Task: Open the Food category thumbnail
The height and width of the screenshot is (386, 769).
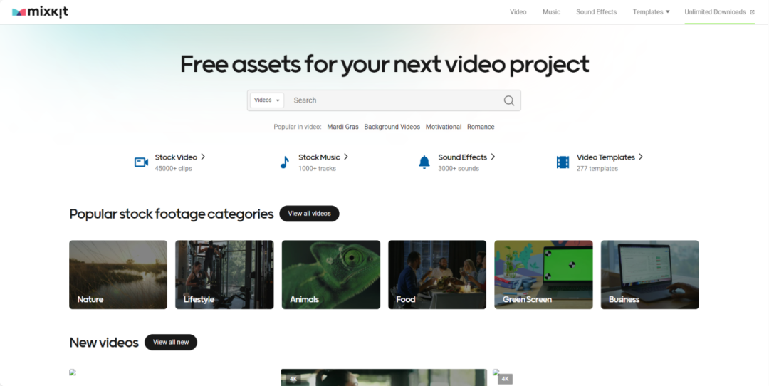Action: [437, 275]
